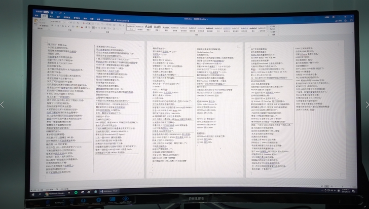Viewport: 369px width, 209px height.
Task: Click the first document page
Action: click(93, 109)
